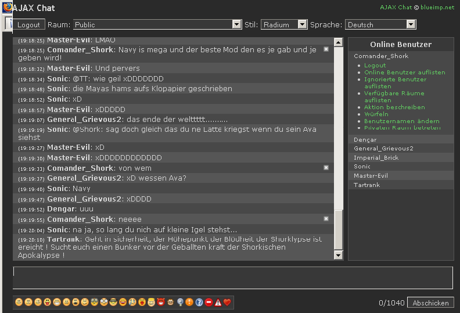Insert the crying emoticon
Viewport: 460px width, 313px height.
(x=132, y=302)
